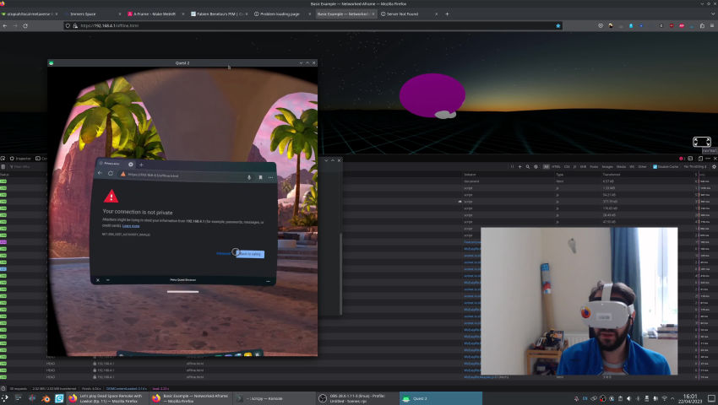Go back in Firefox navigation
Image resolution: width=718 pixels, height=405 pixels.
5,25
